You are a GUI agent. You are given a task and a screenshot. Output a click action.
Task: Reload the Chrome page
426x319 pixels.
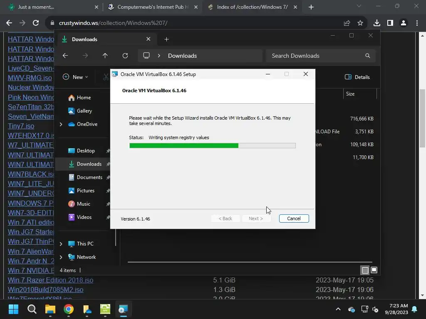coord(36,23)
